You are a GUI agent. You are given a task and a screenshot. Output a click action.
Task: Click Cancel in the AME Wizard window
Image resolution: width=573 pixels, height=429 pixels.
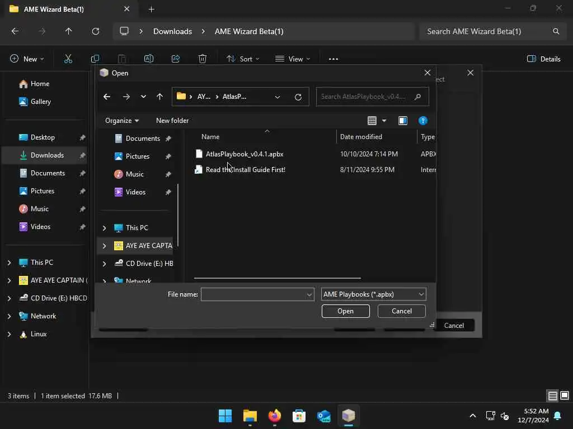click(x=454, y=326)
